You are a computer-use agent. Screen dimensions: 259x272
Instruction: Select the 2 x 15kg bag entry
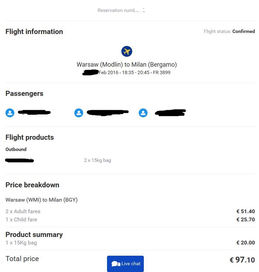pos(97,160)
